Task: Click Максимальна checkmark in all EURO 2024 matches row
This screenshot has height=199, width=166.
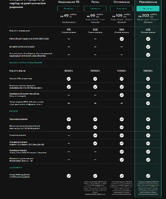Action: pyautogui.click(x=148, y=47)
